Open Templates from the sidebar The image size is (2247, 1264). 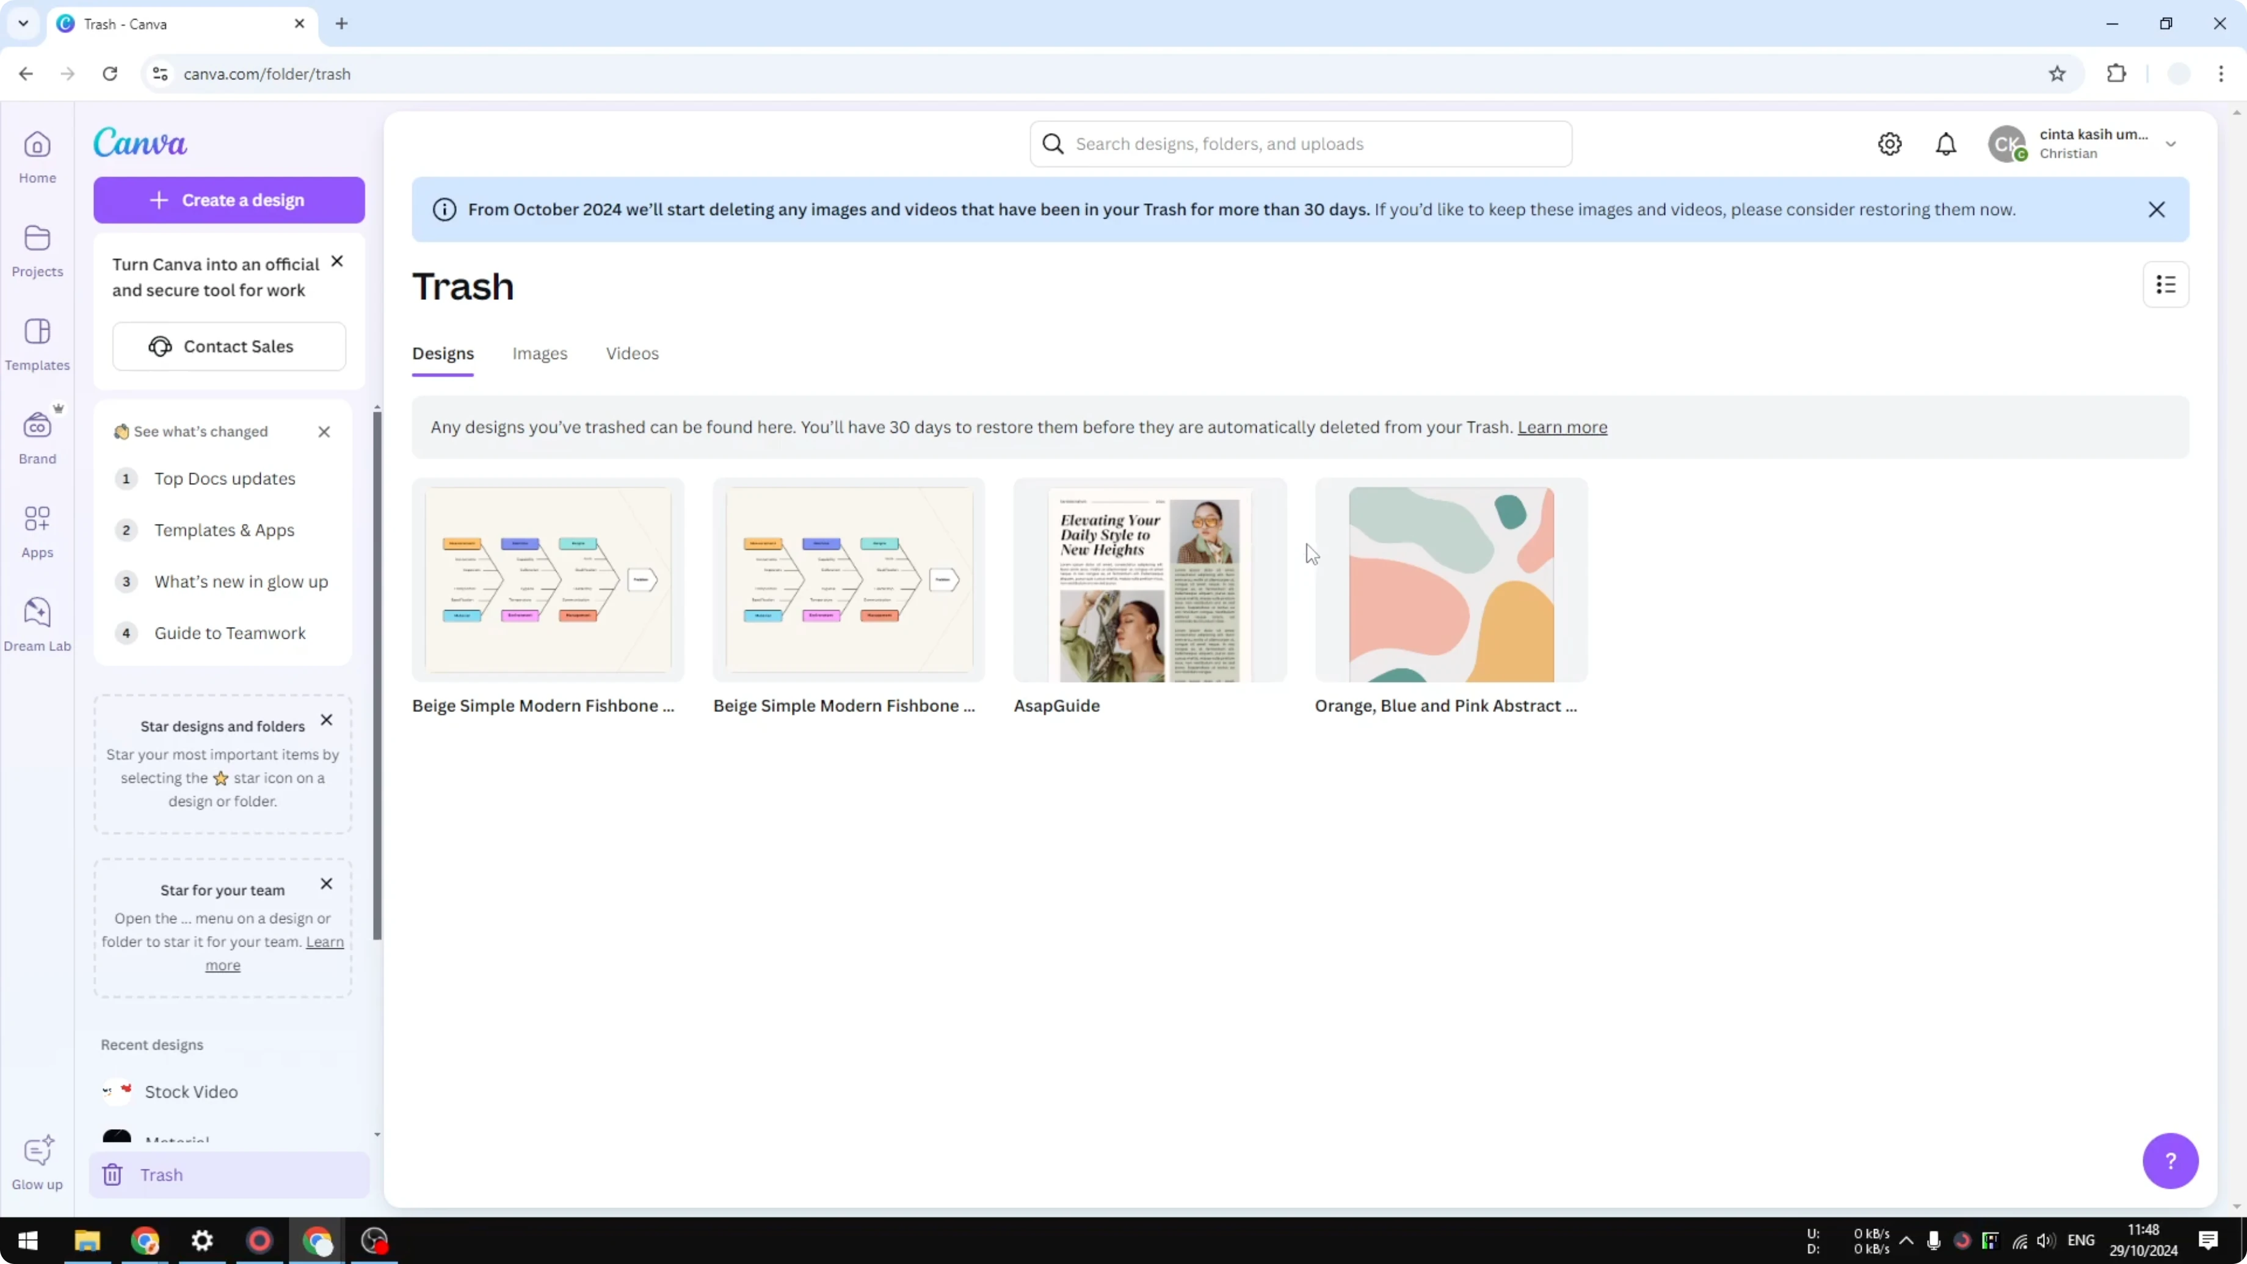click(37, 343)
